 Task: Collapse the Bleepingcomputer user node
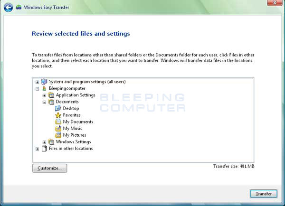click(x=37, y=89)
